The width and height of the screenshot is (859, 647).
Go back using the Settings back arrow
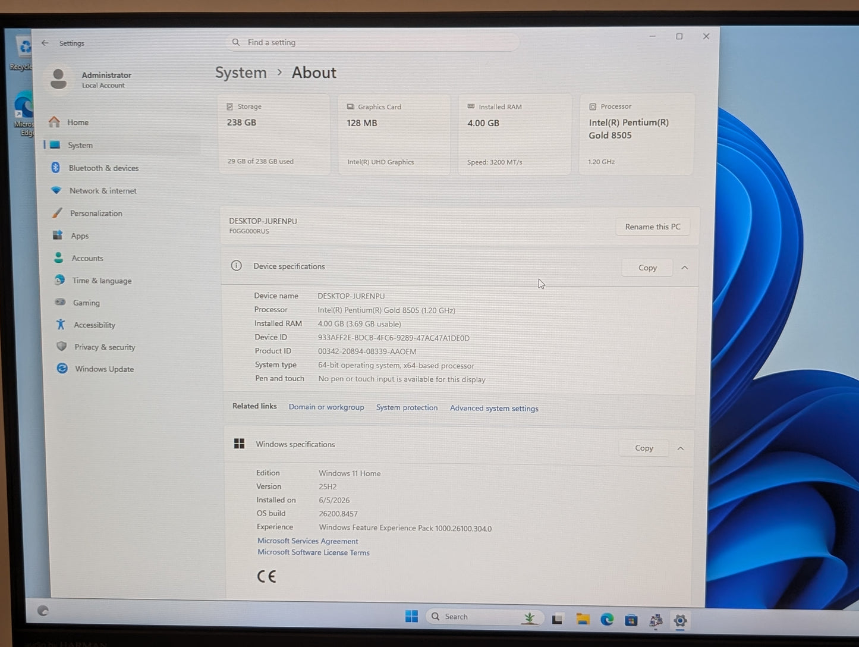pos(45,43)
